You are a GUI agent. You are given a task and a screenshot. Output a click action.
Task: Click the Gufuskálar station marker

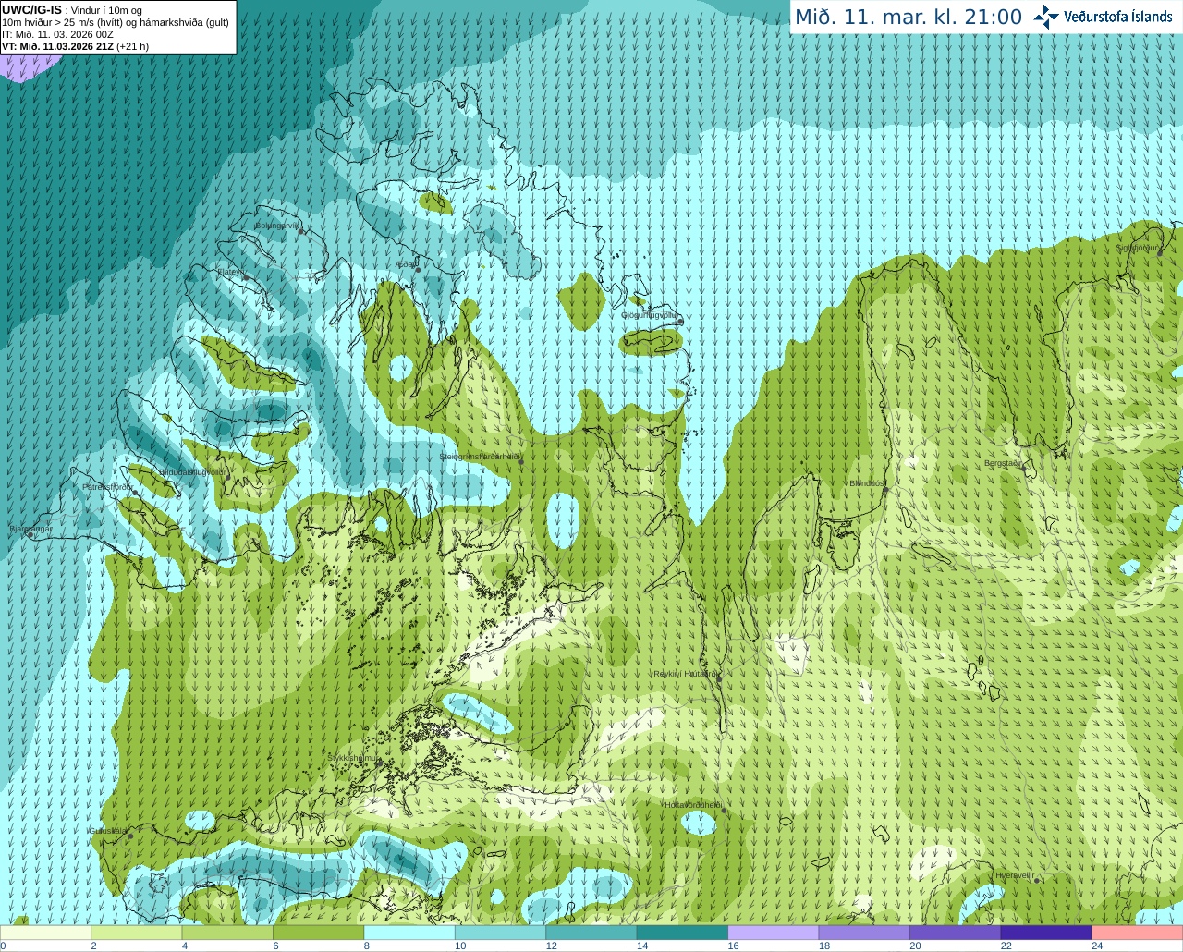pyautogui.click(x=130, y=836)
